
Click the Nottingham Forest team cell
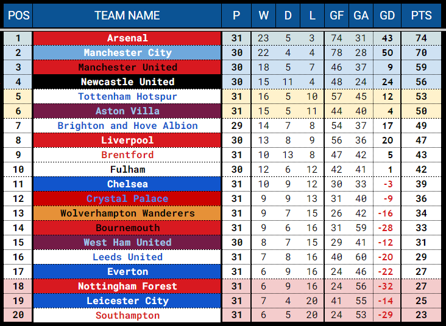[127, 286]
